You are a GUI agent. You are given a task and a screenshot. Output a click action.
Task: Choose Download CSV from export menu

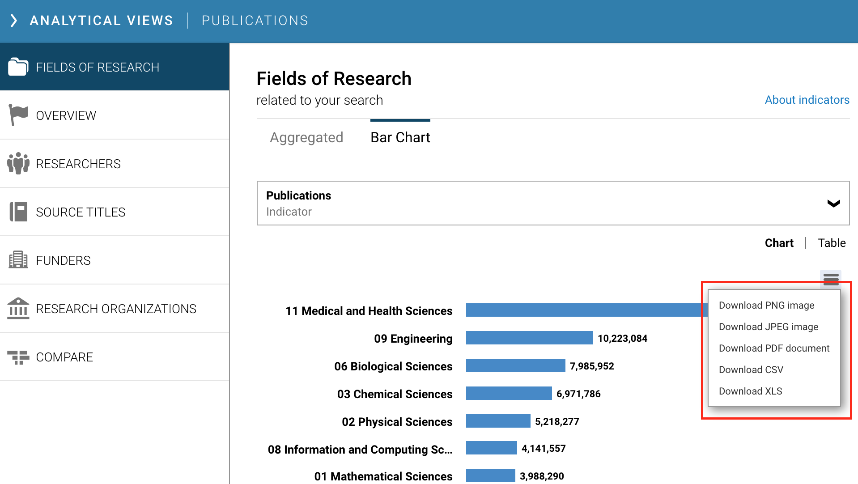pyautogui.click(x=751, y=369)
